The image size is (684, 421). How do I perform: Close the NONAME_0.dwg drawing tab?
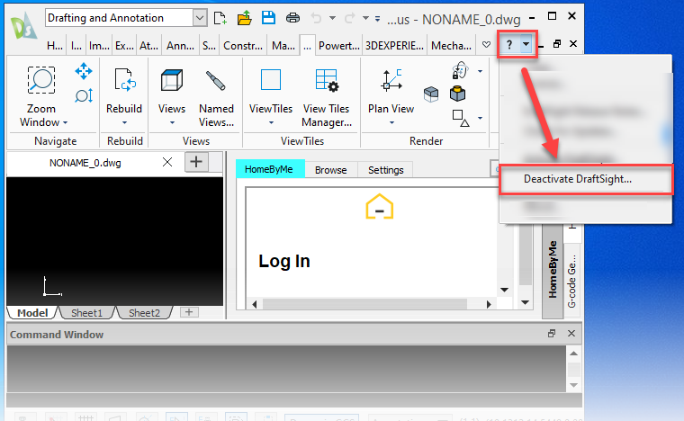click(x=166, y=162)
